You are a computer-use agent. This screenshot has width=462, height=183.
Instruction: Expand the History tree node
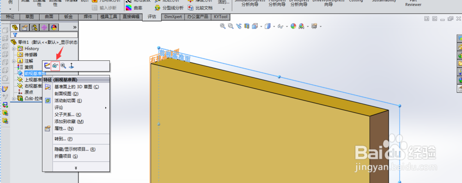point(13,48)
